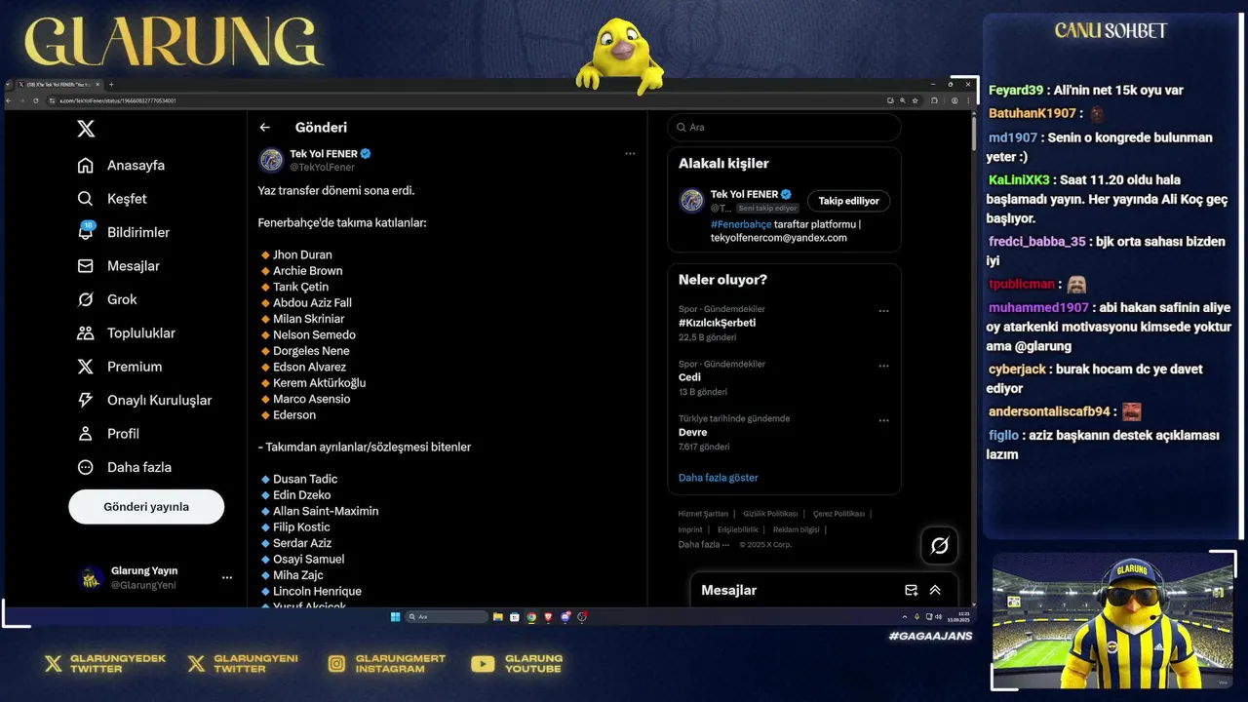Click the Premium sidebar item
1248x702 pixels.
click(119, 367)
